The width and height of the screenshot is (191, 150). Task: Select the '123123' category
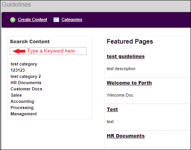click(x=18, y=70)
